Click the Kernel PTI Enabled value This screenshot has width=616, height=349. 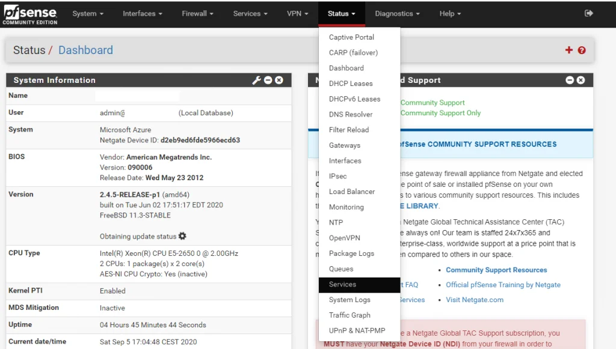click(112, 291)
